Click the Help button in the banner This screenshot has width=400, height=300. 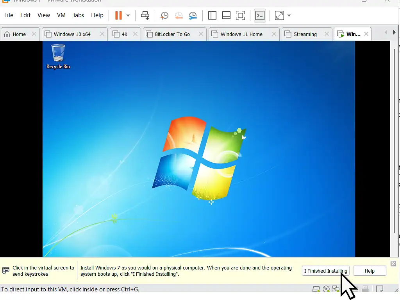pyautogui.click(x=369, y=271)
